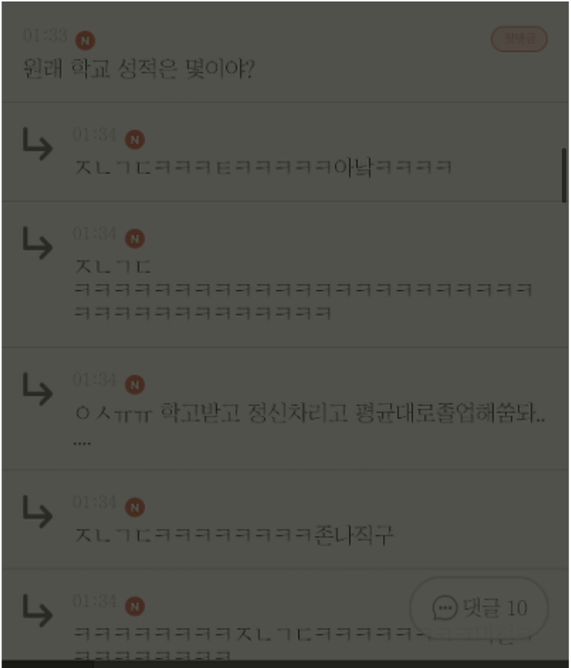Click the 첫댓글 badge at top right
This screenshot has height=668, width=571.
coord(519,39)
